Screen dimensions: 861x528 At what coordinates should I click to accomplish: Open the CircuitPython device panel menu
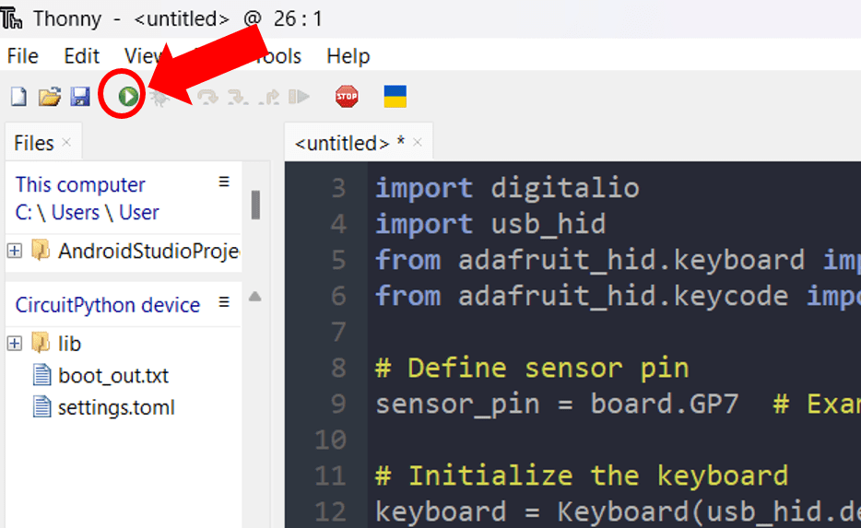pos(223,303)
